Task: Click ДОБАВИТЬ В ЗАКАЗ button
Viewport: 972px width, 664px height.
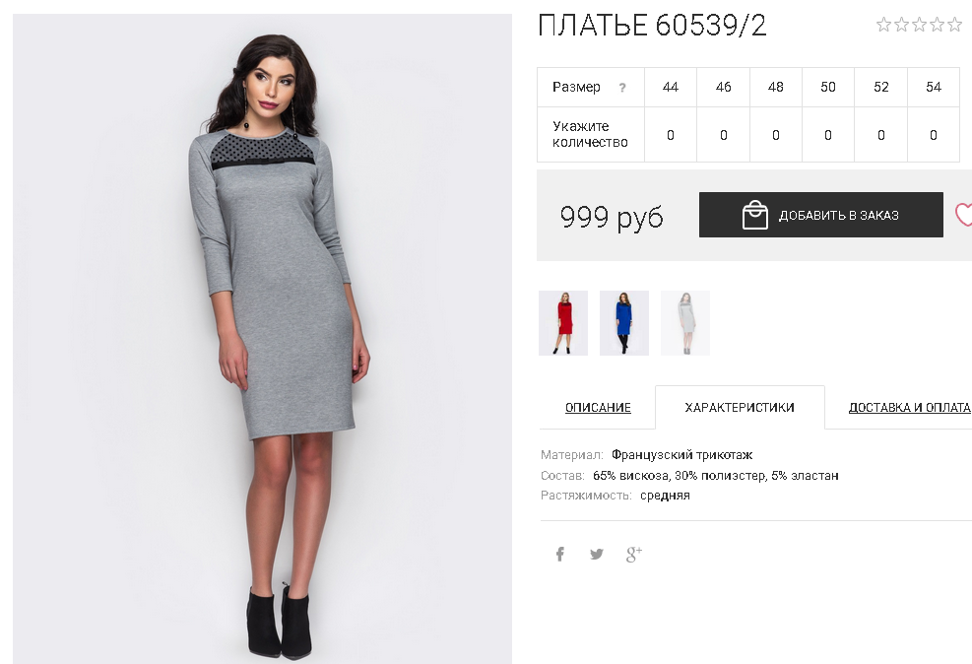Action: pos(820,215)
